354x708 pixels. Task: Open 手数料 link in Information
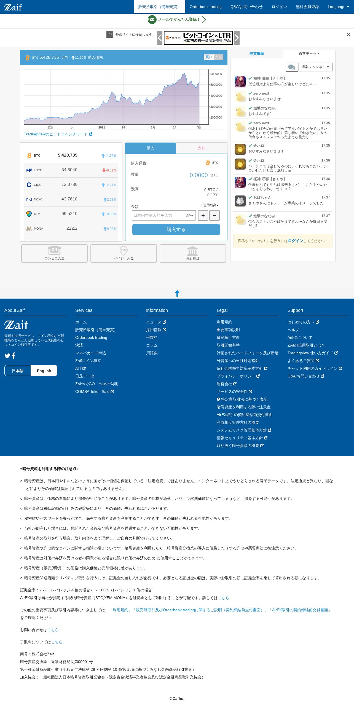[x=152, y=337]
